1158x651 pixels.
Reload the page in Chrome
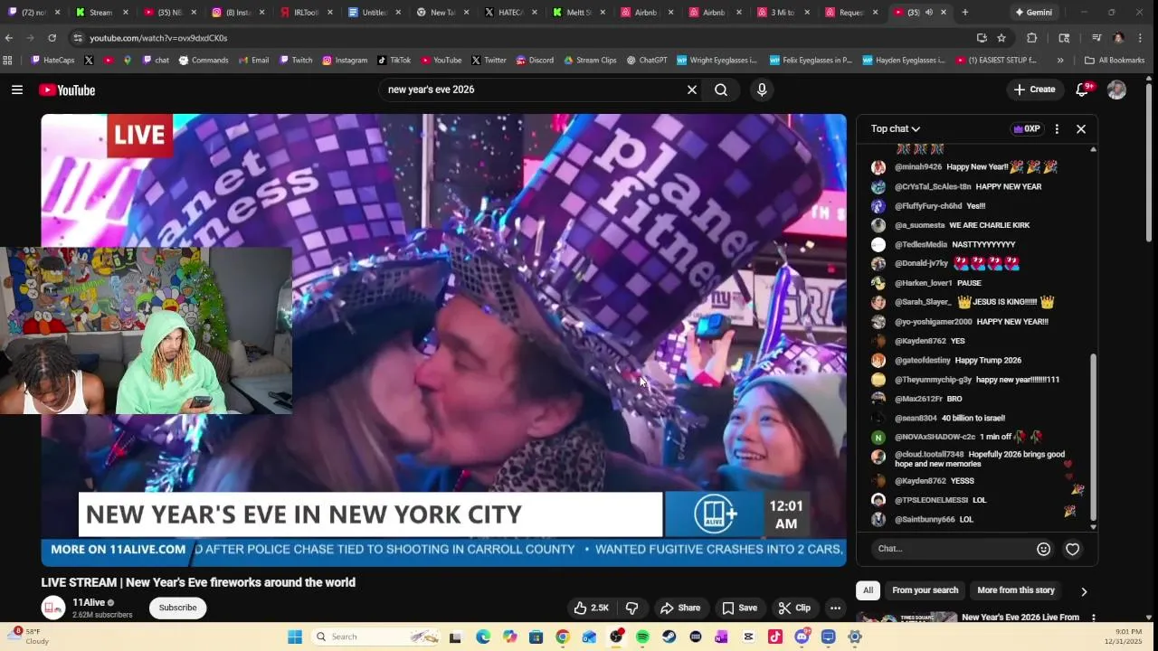point(52,38)
